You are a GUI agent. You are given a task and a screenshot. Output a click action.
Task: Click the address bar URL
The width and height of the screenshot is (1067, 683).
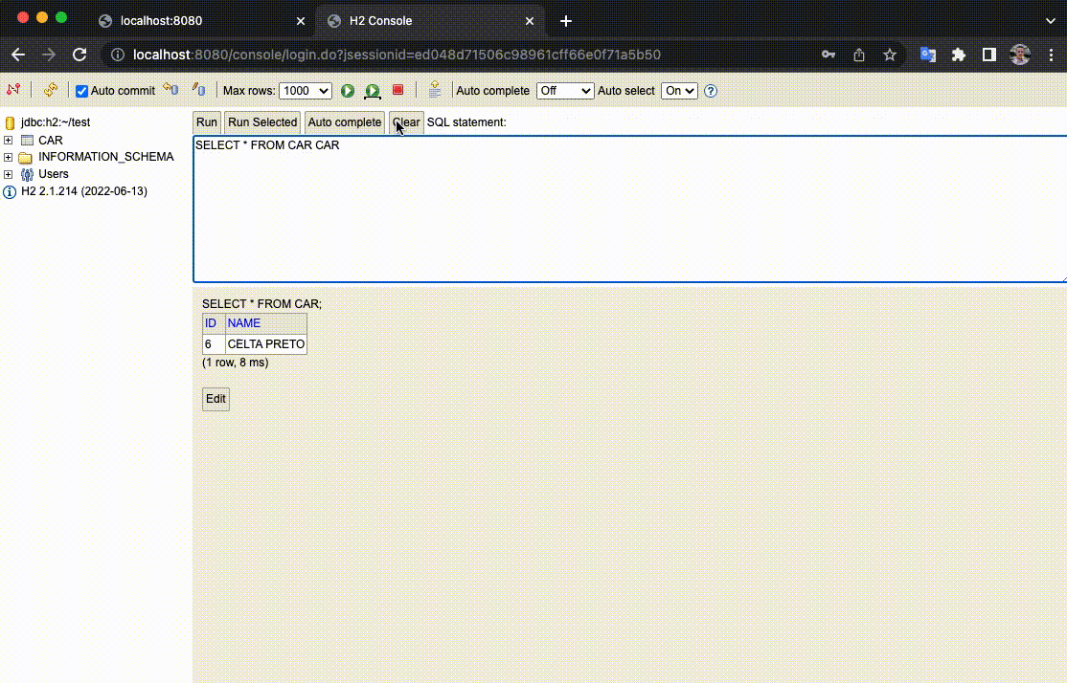click(397, 55)
